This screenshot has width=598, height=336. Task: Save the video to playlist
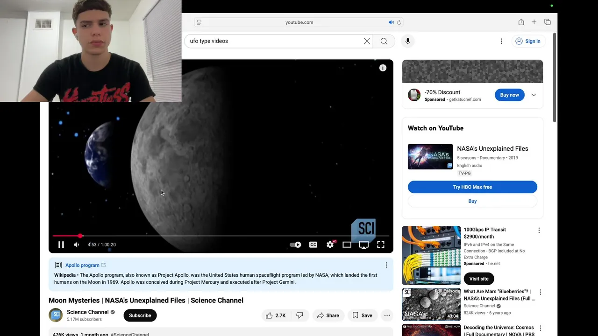(x=362, y=315)
